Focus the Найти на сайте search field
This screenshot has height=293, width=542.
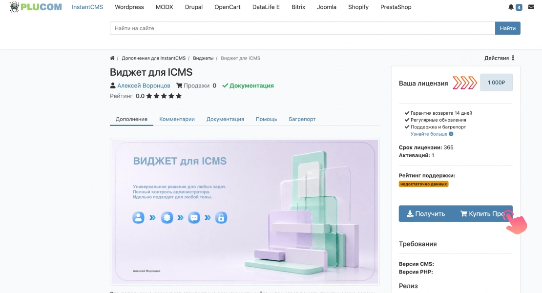302,28
